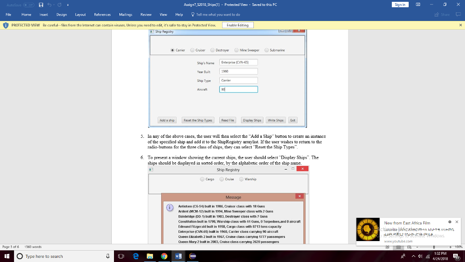Click the Tell me what you want to do box
This screenshot has width=465, height=262.
pyautogui.click(x=218, y=15)
